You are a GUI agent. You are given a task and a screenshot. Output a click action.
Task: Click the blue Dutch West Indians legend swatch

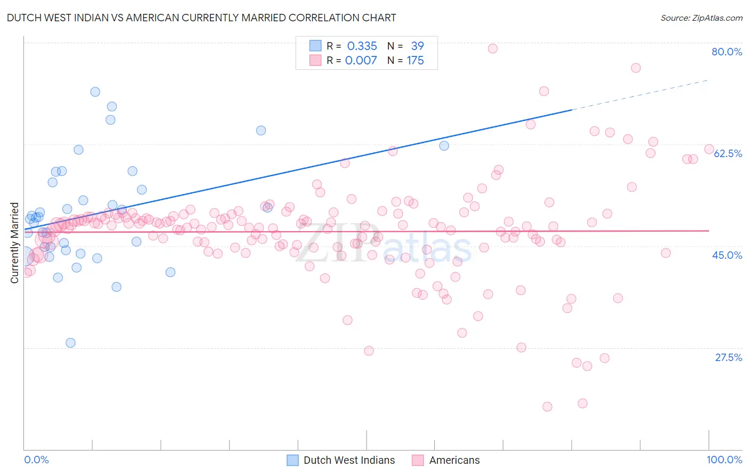click(x=292, y=460)
